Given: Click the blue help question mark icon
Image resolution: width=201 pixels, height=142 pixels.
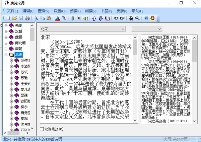Looking at the screenshot, I should pos(146,18).
